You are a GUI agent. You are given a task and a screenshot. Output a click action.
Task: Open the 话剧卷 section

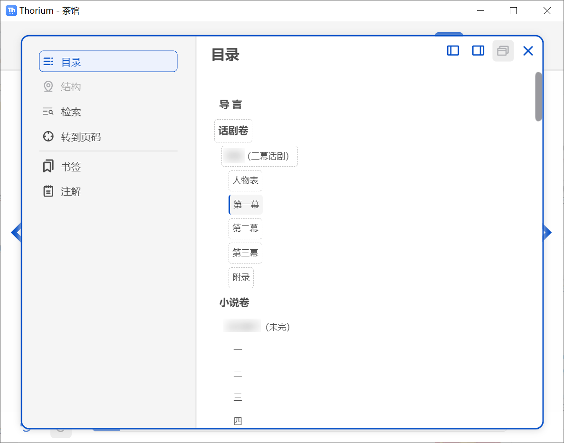[x=233, y=130]
